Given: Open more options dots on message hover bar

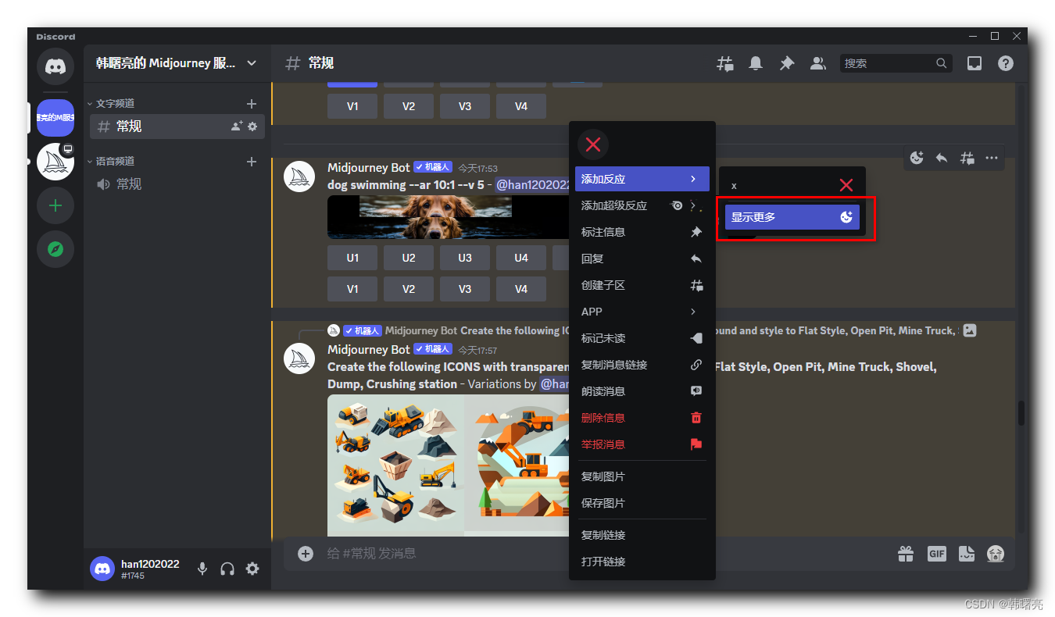Looking at the screenshot, I should click(992, 158).
